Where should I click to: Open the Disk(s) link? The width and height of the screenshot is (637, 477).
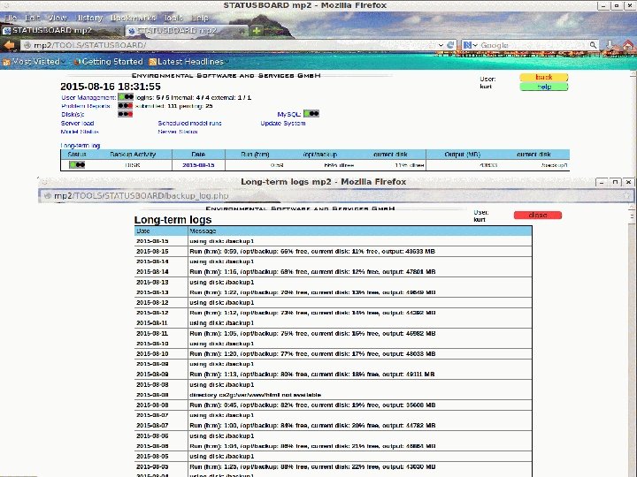(73, 114)
